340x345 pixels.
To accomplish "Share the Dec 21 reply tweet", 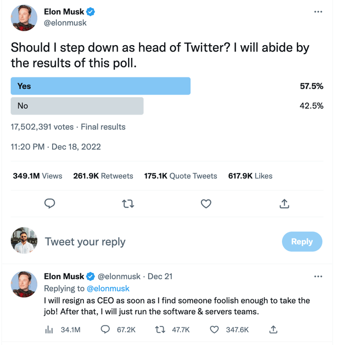I will tap(273, 330).
